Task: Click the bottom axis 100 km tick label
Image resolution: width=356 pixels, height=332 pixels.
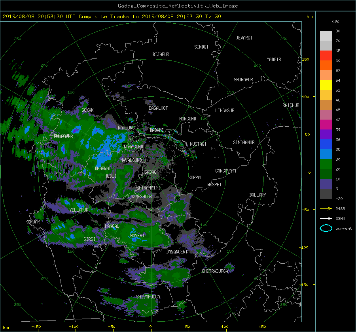Action: (x=225, y=326)
